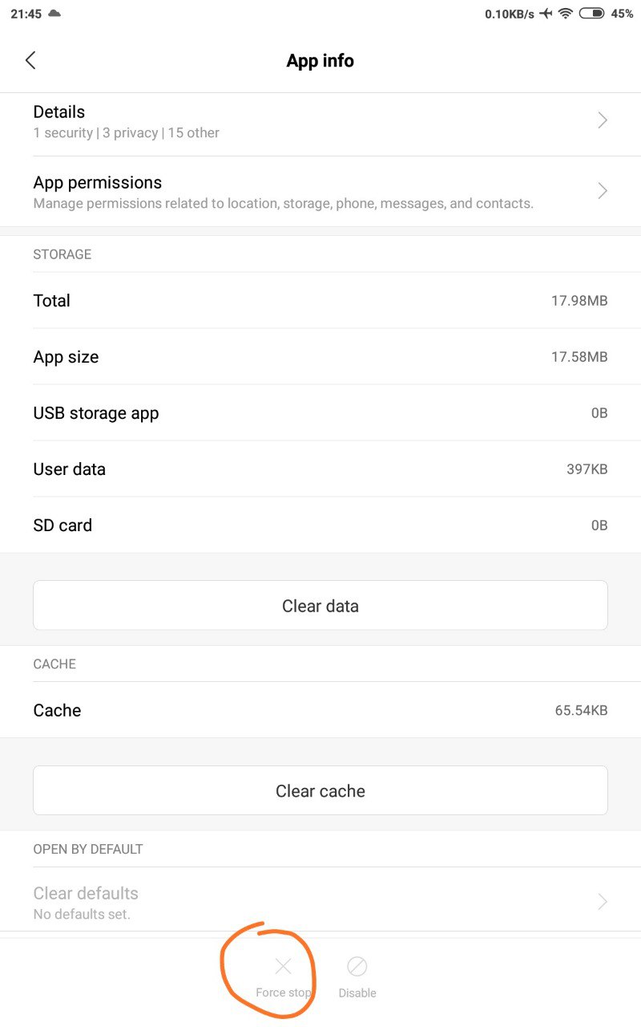Image resolution: width=641 pixels, height=1027 pixels.
Task: Open App permissions chevron
Action: click(603, 191)
